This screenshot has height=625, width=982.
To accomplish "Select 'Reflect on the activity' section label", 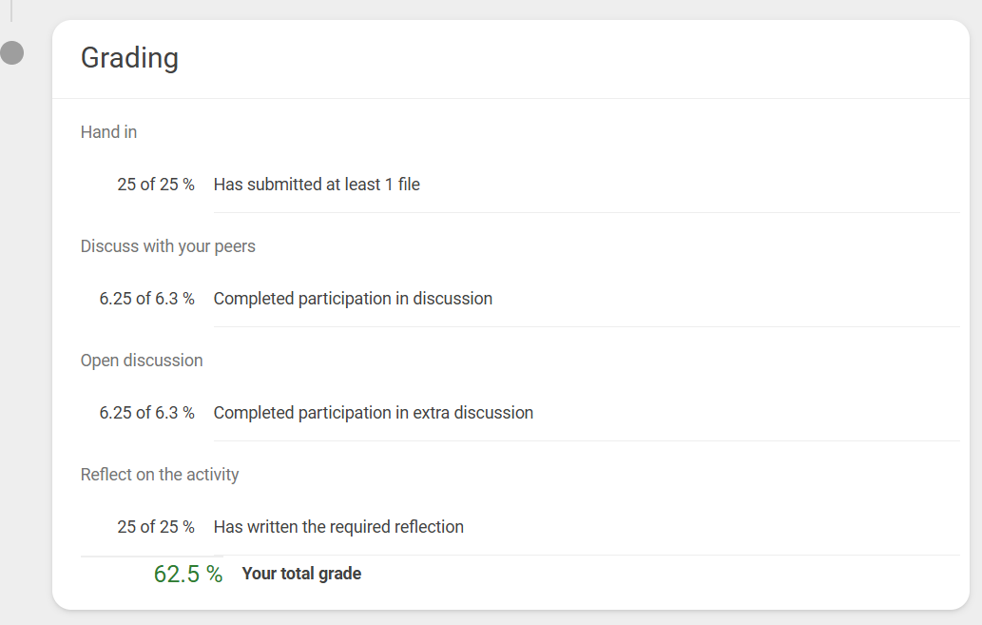I will pos(160,475).
